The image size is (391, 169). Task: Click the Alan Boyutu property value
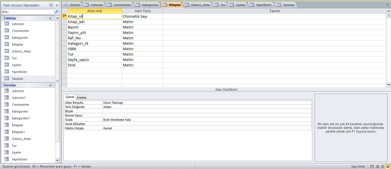207,103
